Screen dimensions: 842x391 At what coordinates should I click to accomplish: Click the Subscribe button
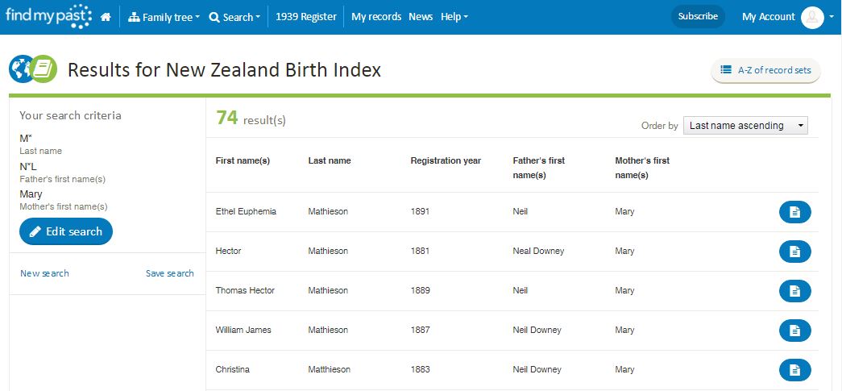click(x=698, y=17)
